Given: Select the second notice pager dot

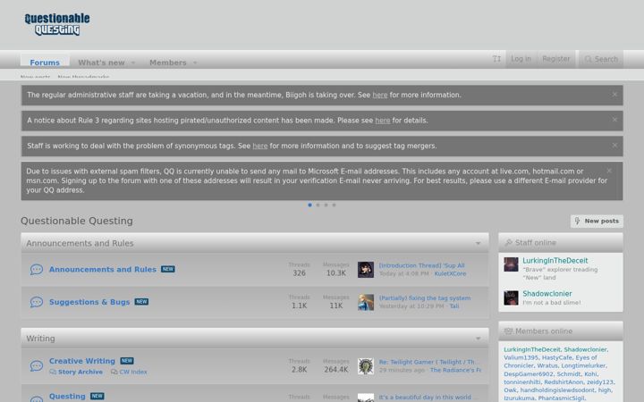Looking at the screenshot, I should 318,205.
